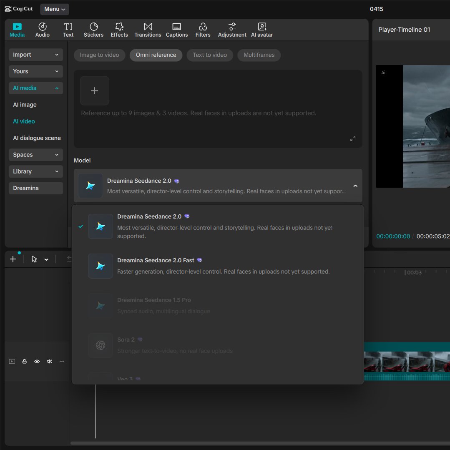The height and width of the screenshot is (450, 450).
Task: Click current timecode 00:00:00:00
Action: coord(393,236)
